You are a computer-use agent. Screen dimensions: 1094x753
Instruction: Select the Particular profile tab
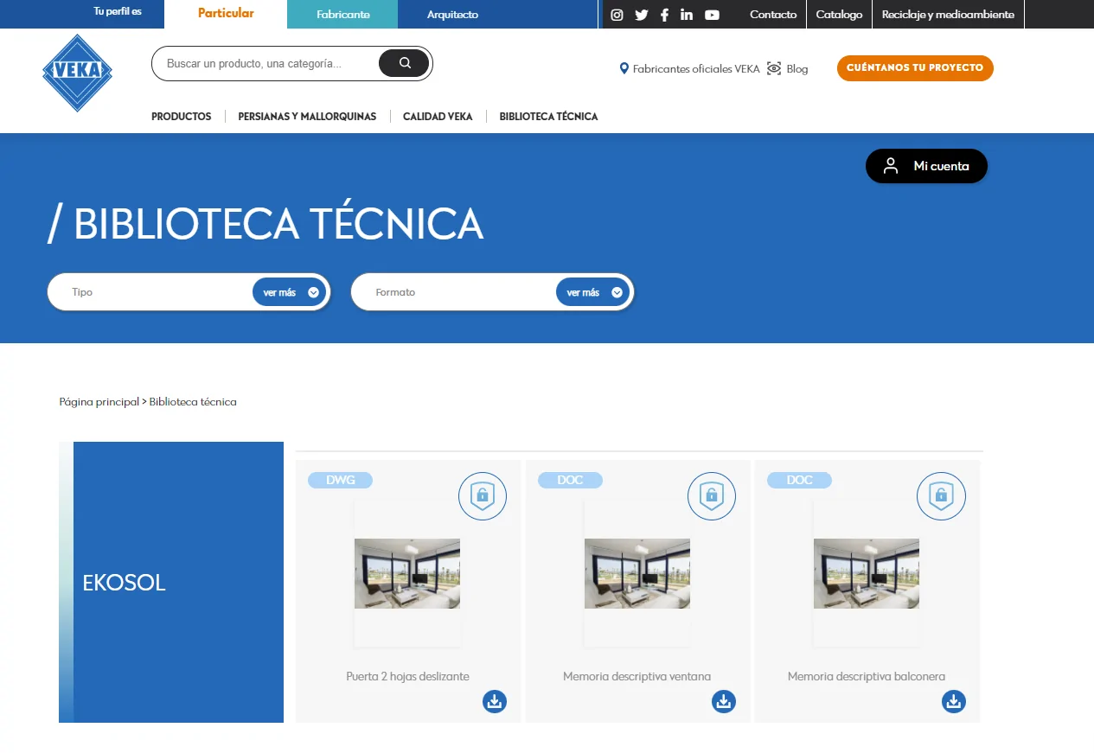pos(226,14)
